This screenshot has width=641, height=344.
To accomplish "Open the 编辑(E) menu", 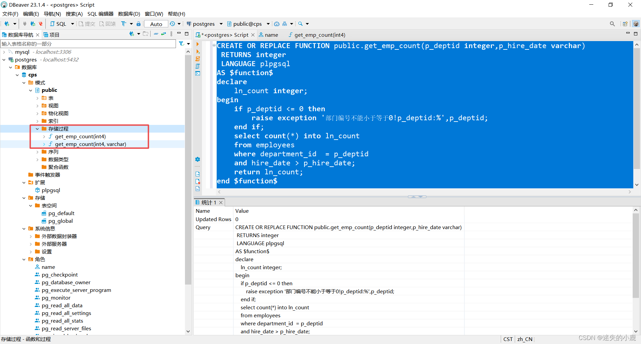I will pyautogui.click(x=31, y=14).
